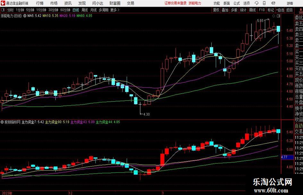303x195 pixels.
Task: Click the MA5: 5.42 value label
Action: pyautogui.click(x=34, y=16)
